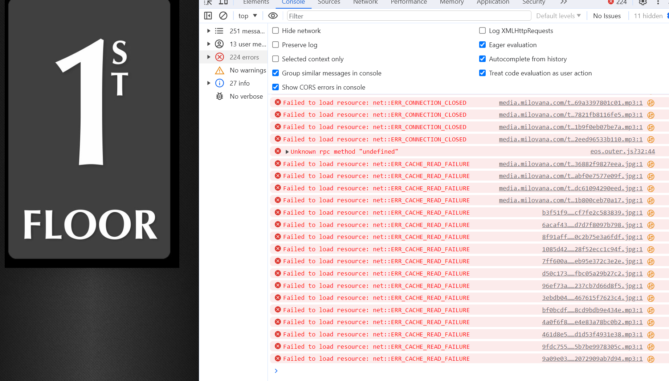Uncheck Group similar messages in console
Viewport: 669px width, 381px height.
(x=276, y=73)
